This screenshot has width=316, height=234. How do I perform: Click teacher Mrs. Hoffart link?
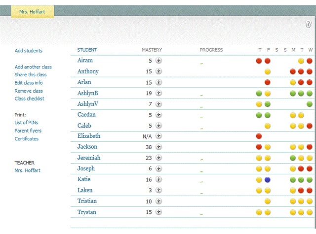[28, 170]
